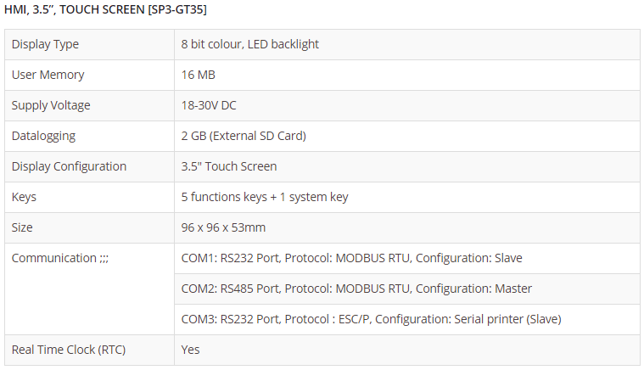This screenshot has height=370, width=644.
Task: Click the Datalogging row label
Action: coord(43,136)
